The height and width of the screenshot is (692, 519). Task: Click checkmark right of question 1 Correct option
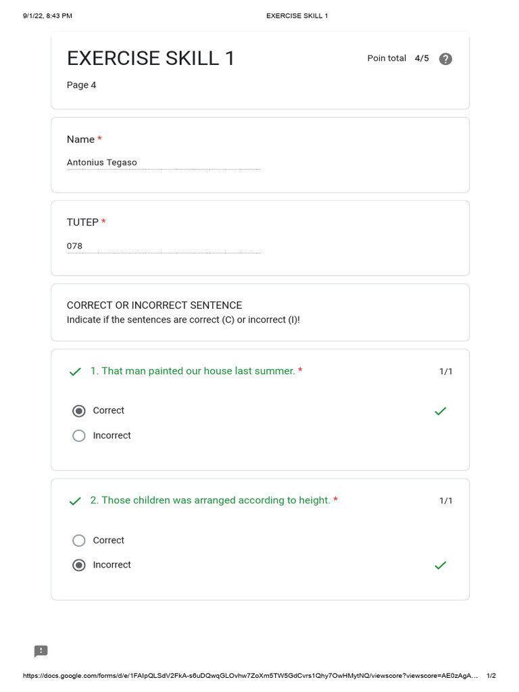(x=441, y=411)
